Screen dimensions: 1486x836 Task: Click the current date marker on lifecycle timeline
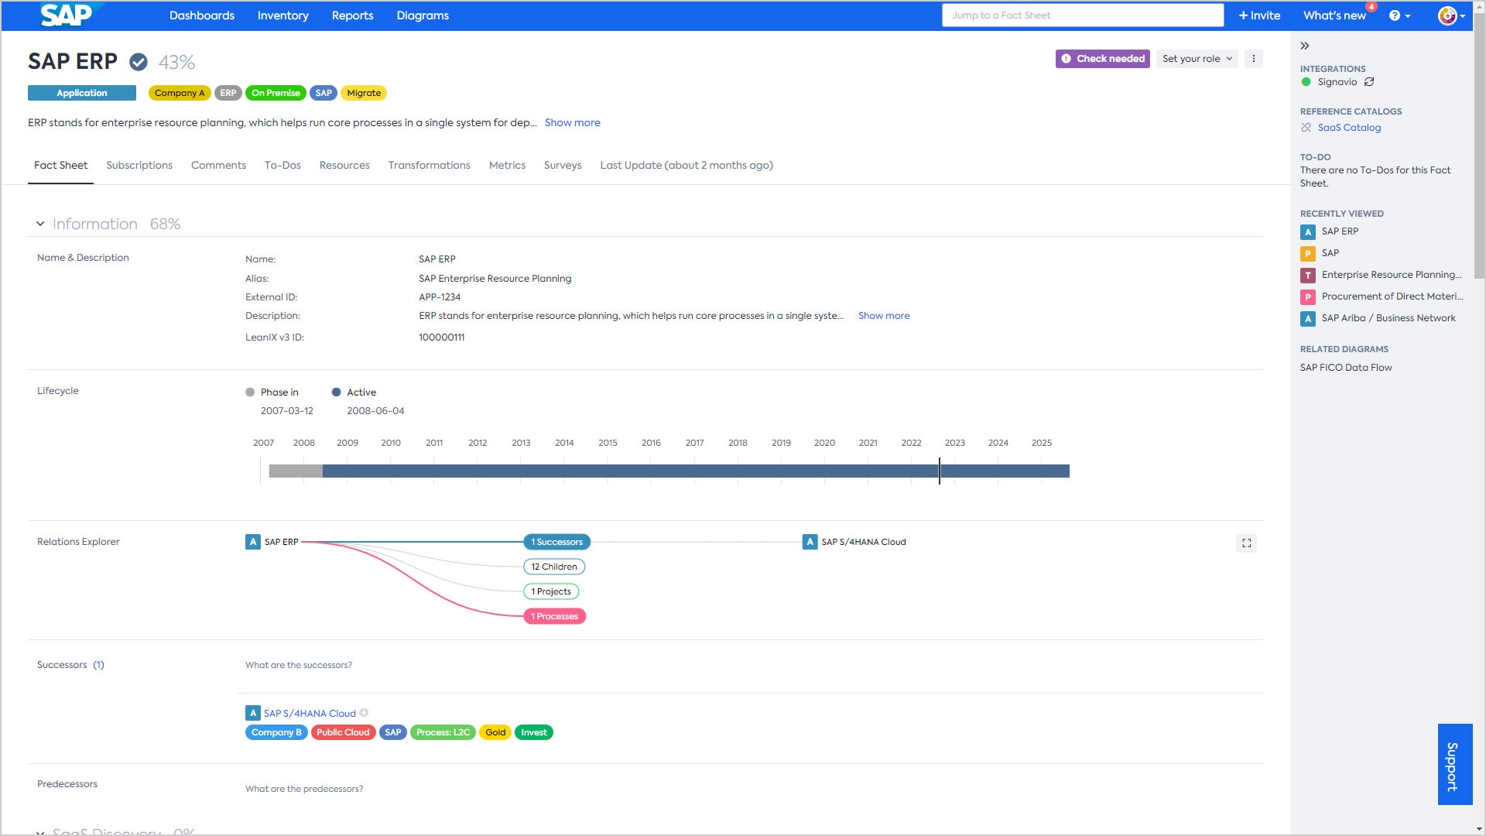coord(940,471)
